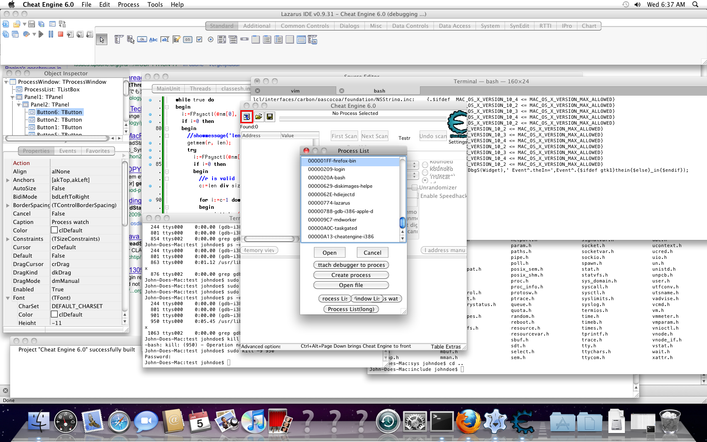Click the Save All icon in Lazarus
The width and height of the screenshot is (707, 442).
click(x=41, y=24)
